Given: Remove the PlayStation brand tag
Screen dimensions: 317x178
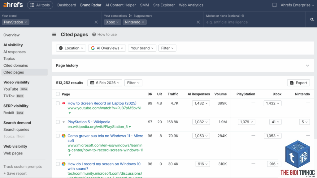Looking at the screenshot, I should 26,22.
